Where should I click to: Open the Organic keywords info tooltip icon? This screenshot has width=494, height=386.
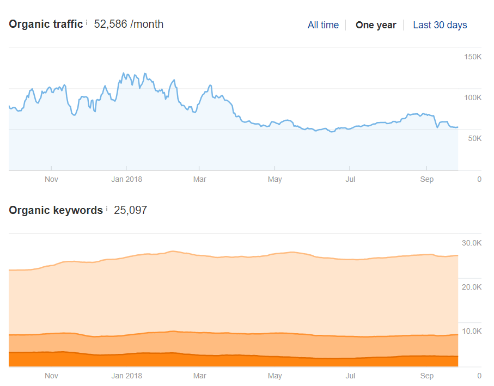point(107,209)
